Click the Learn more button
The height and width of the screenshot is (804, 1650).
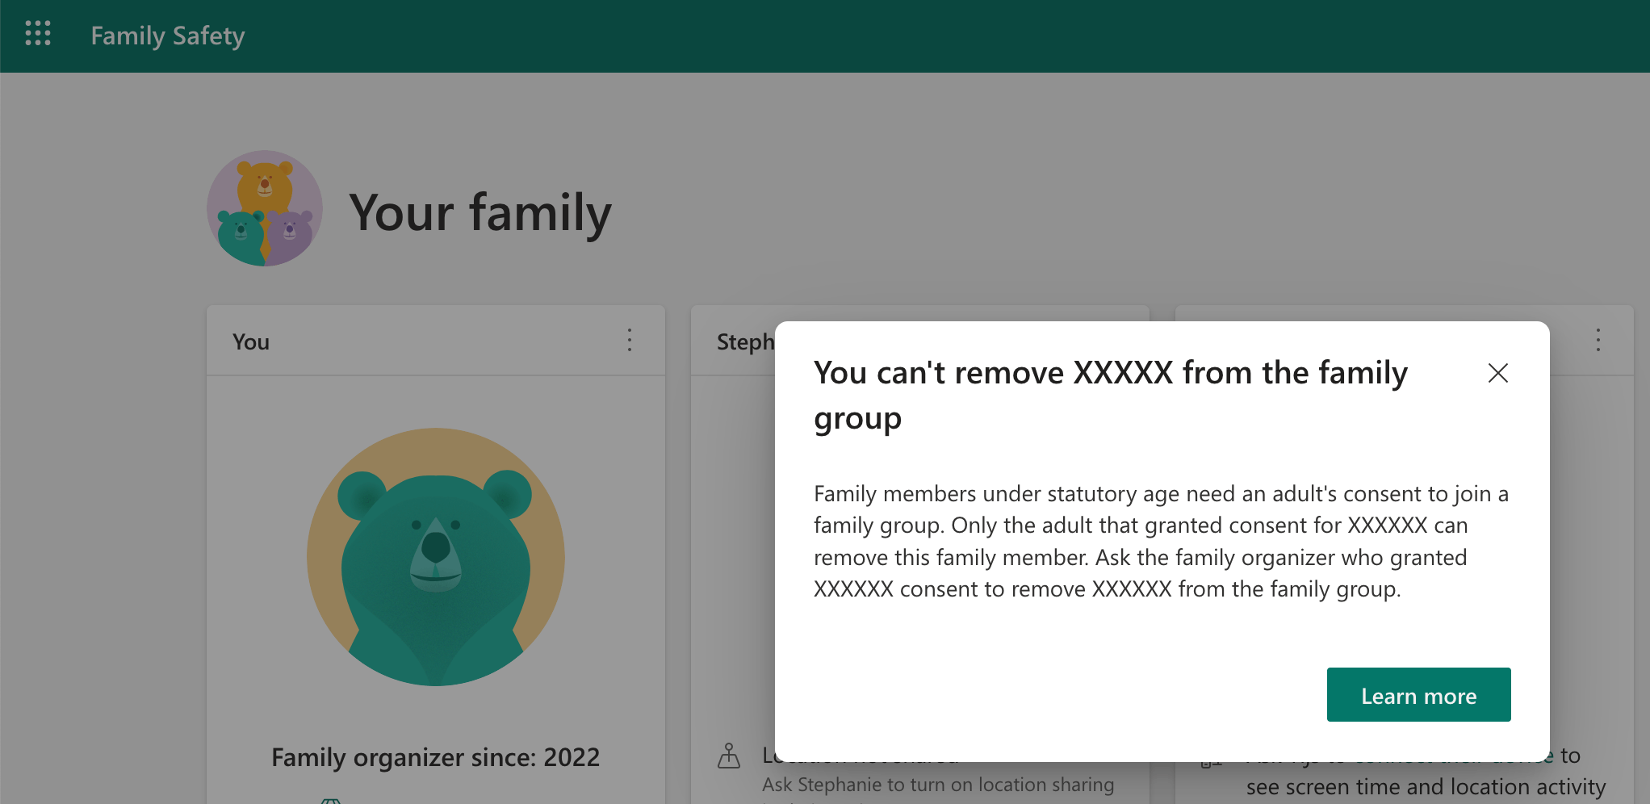click(x=1418, y=694)
